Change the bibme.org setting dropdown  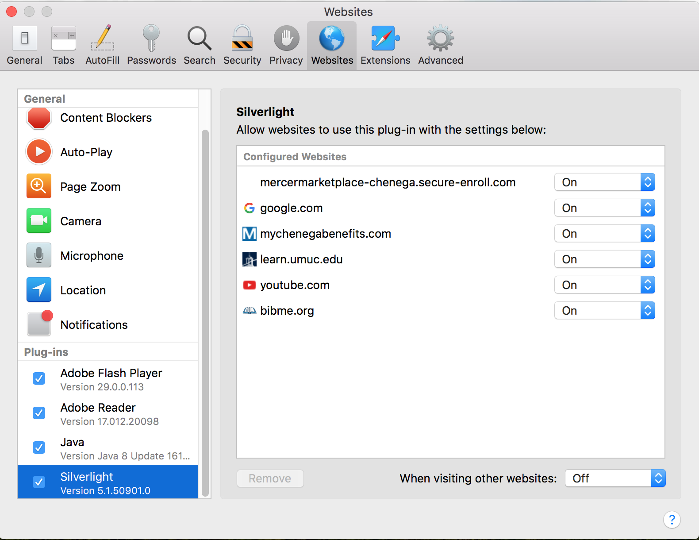(x=605, y=311)
